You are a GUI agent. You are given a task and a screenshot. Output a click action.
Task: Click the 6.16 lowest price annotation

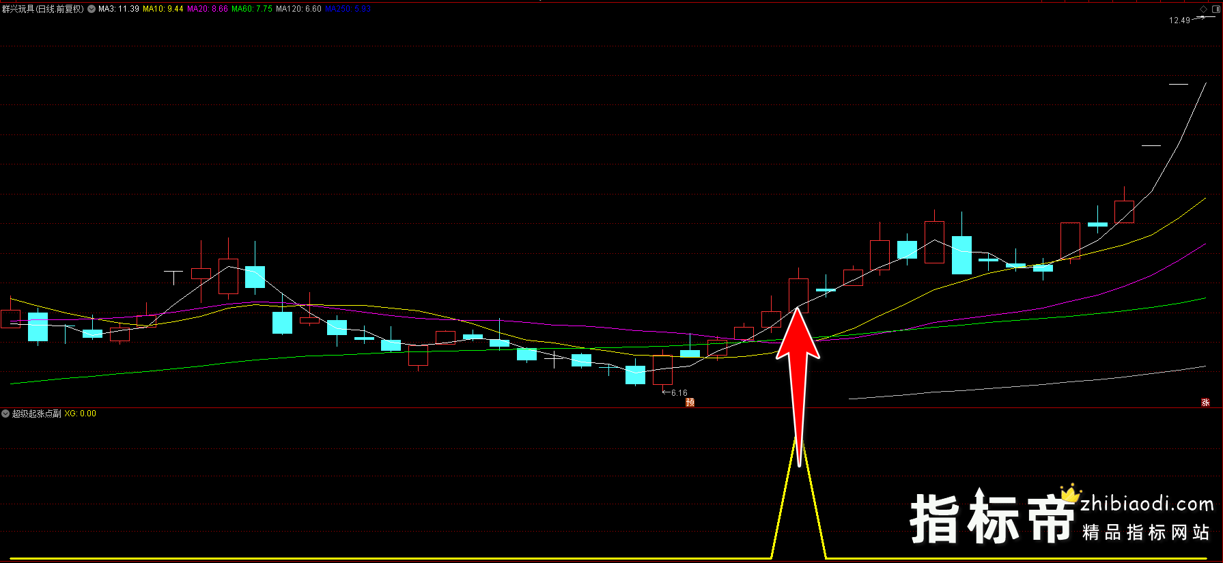coord(679,393)
